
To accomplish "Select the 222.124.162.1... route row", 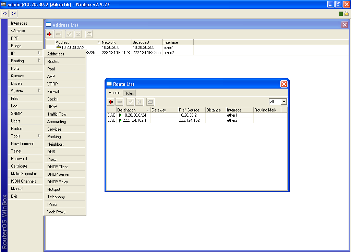I will (197, 120).
